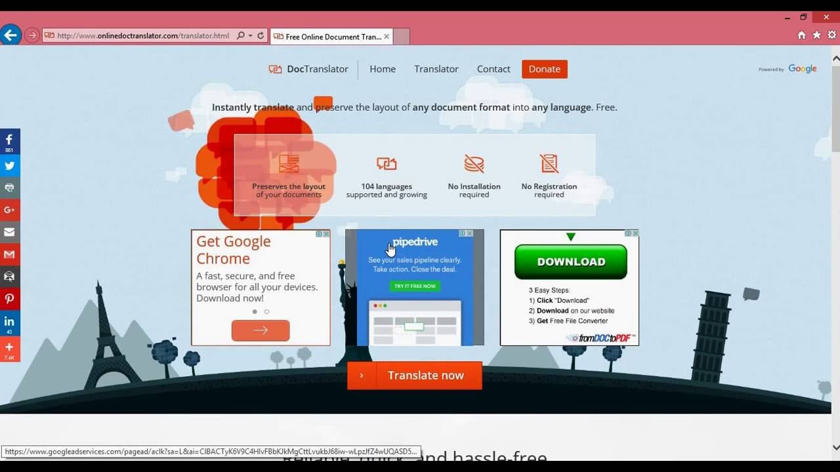This screenshot has height=472, width=840.
Task: Open the Contact menu item
Action: (x=493, y=69)
